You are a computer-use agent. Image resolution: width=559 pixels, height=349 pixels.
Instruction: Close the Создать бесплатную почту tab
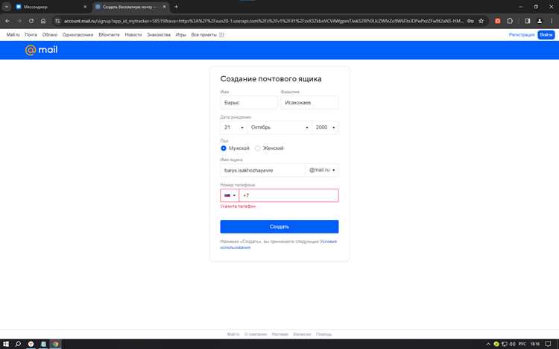click(164, 7)
